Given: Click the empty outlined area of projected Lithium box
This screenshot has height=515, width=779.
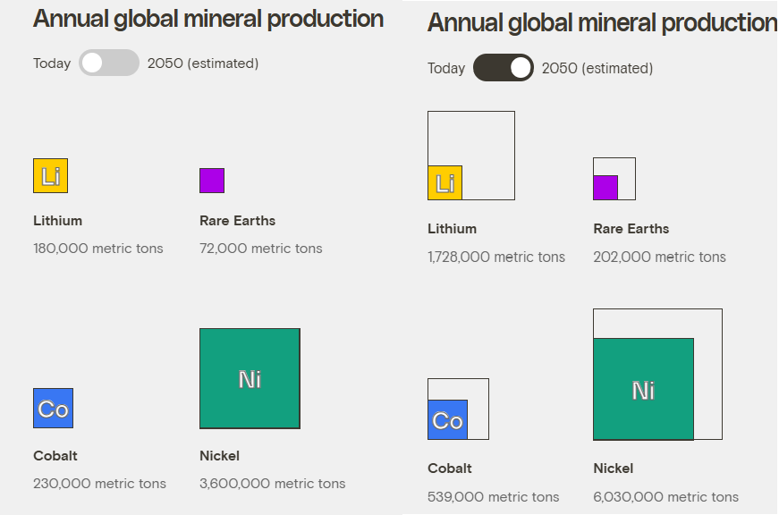Looking at the screenshot, I should coord(487,139).
